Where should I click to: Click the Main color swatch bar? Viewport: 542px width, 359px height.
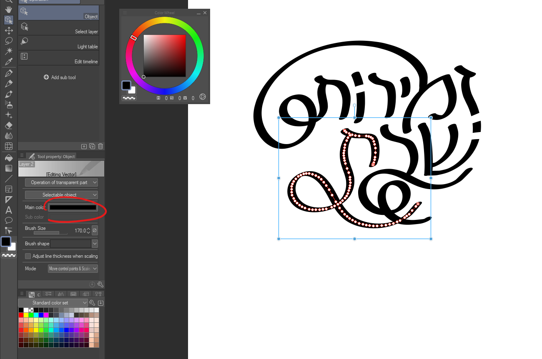click(73, 207)
